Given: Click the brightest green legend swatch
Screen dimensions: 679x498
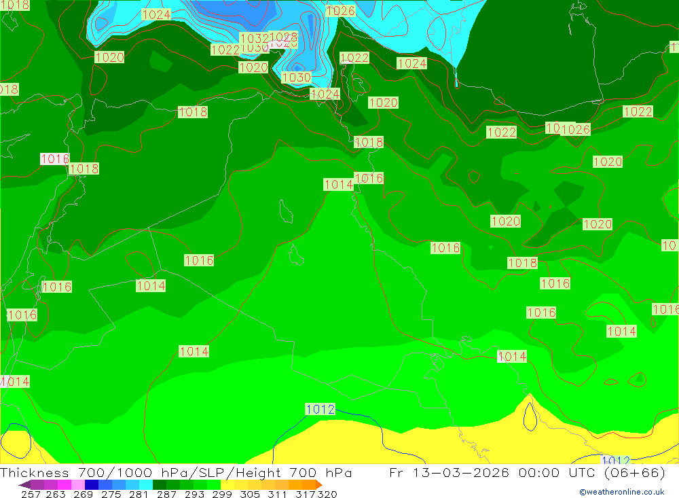Looking at the screenshot, I should (x=214, y=484).
